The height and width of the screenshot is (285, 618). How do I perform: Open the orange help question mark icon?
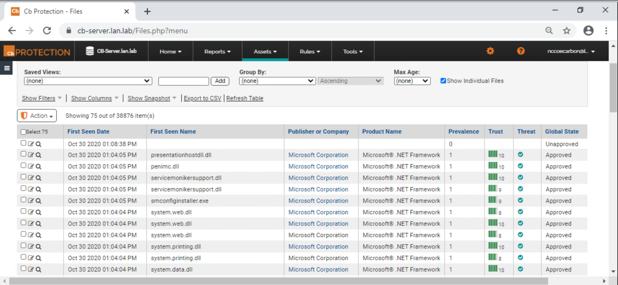(x=521, y=51)
